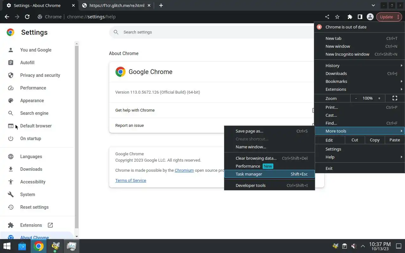Viewport: 405px width, 253px height.
Task: Open Developer tools from More tools
Action: point(270,185)
